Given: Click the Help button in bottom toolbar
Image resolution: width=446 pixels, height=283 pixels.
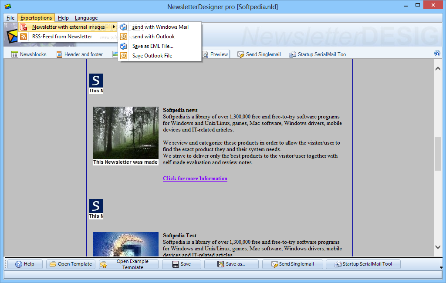Looking at the screenshot, I should point(25,264).
